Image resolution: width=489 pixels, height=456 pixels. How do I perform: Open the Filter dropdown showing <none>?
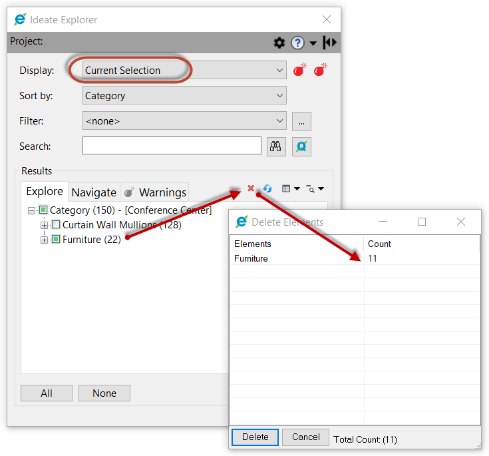pyautogui.click(x=184, y=120)
